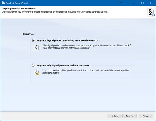Minimize the wizard window
Screen dimensions: 156x121
(x=134, y=3)
